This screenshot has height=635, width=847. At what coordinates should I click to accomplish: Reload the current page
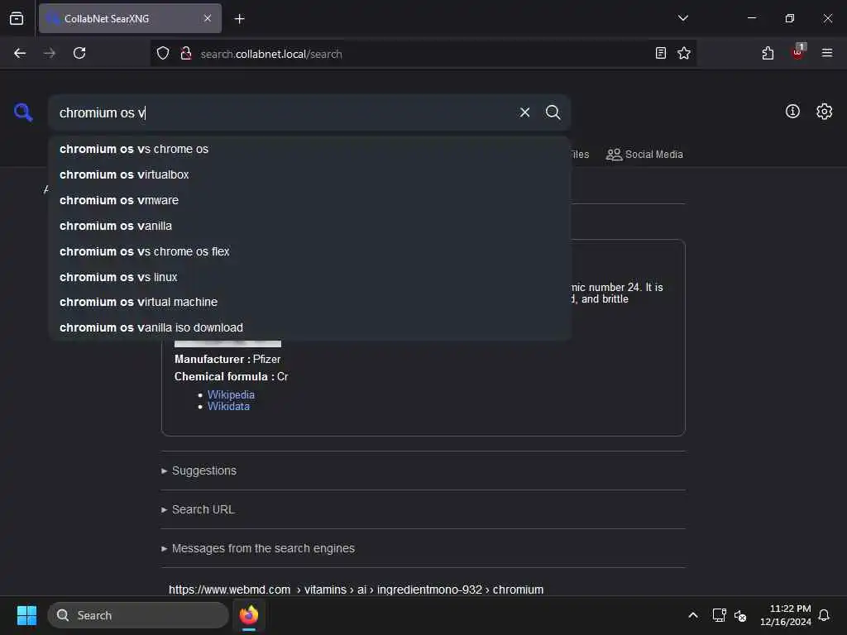coord(79,53)
